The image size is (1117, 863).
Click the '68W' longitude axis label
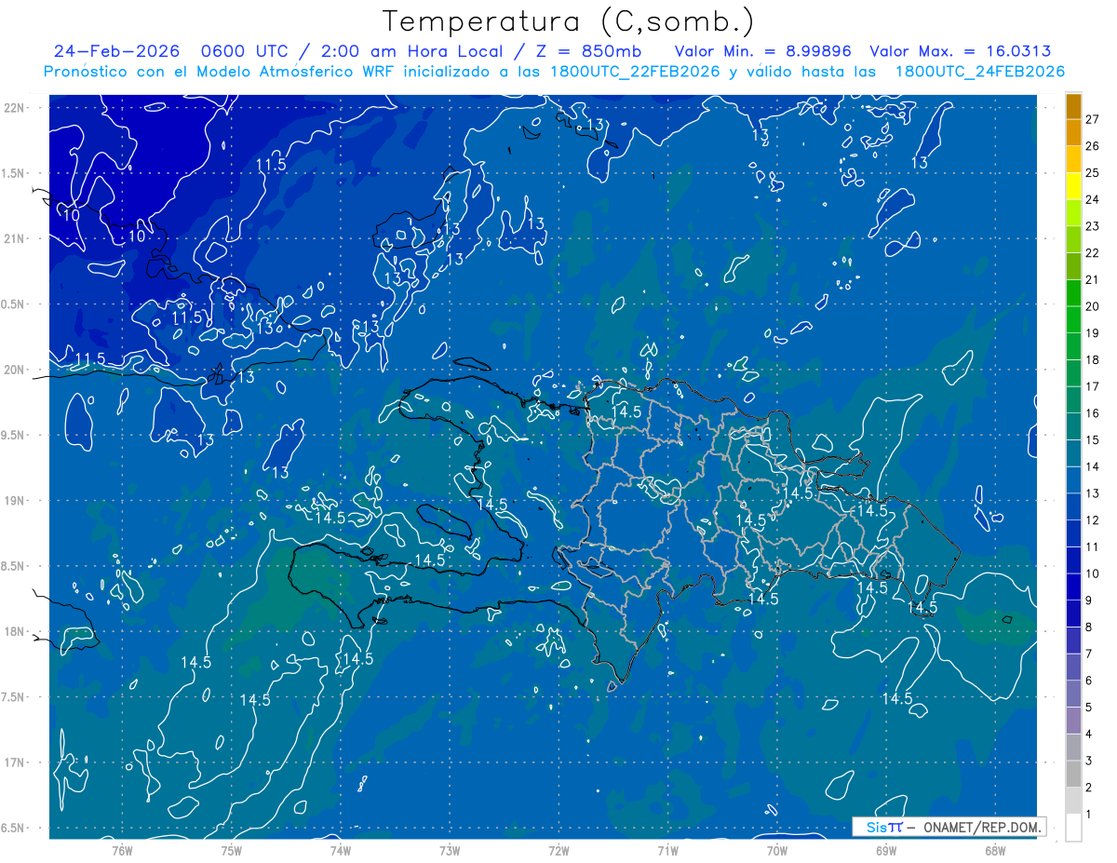[x=994, y=851]
